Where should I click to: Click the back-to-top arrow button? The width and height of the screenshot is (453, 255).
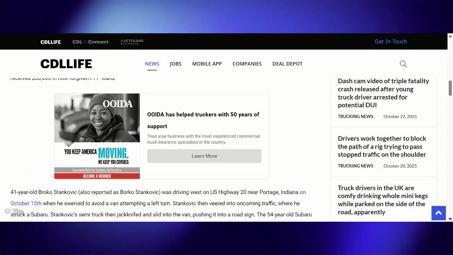click(x=438, y=213)
